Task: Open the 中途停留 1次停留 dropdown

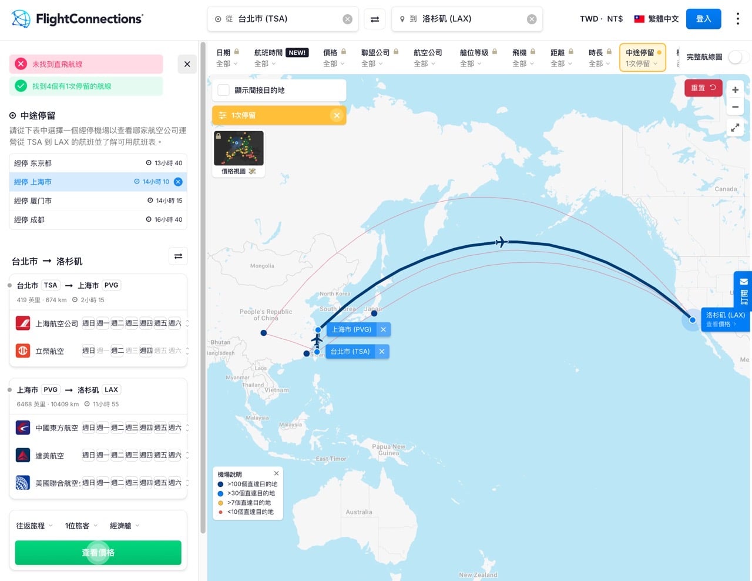Action: (643, 58)
